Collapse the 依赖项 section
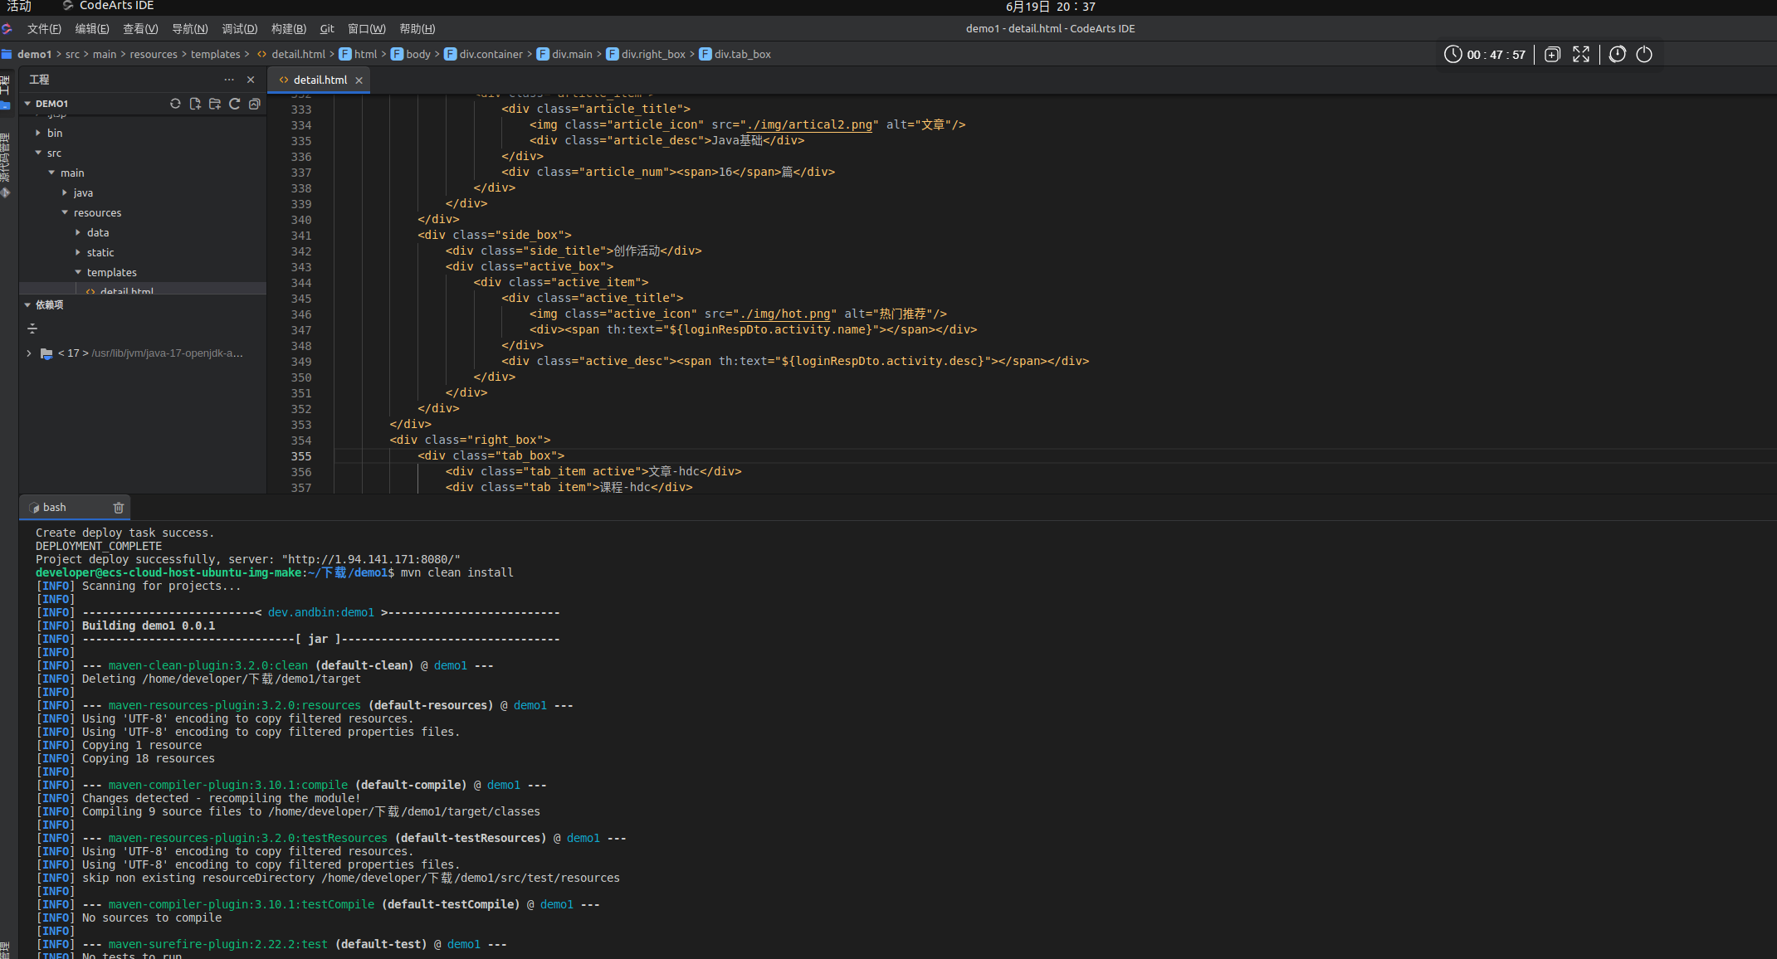This screenshot has width=1777, height=959. [27, 305]
